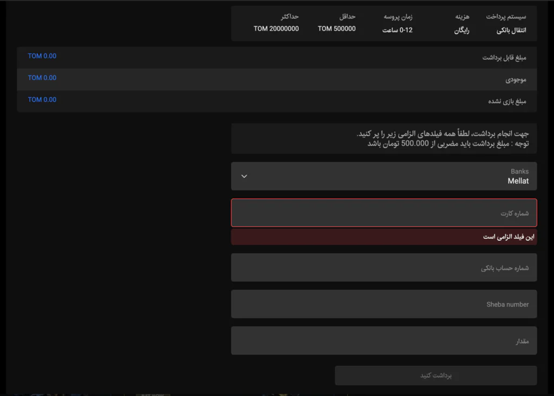
Task: Click the زمان پروسه column header
Action: (x=398, y=17)
